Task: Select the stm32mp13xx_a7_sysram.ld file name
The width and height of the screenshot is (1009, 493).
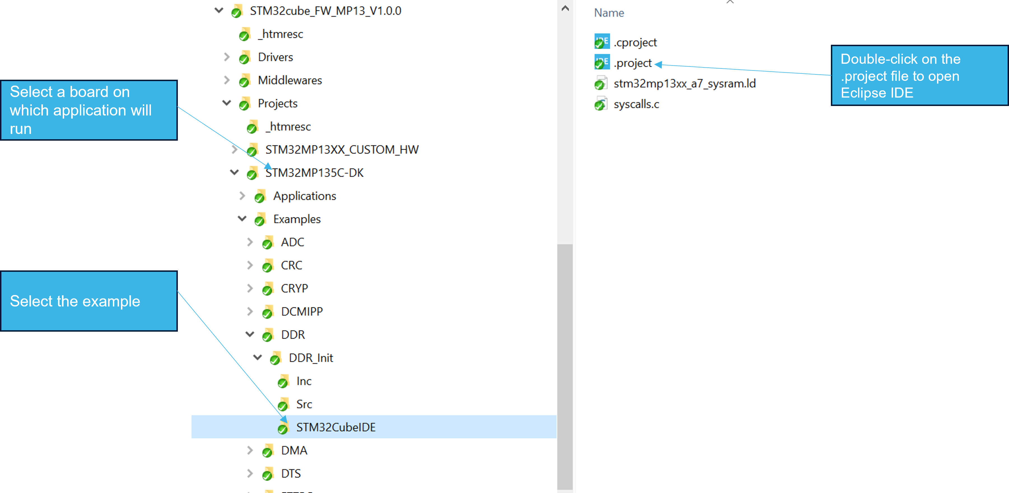Action: click(684, 83)
